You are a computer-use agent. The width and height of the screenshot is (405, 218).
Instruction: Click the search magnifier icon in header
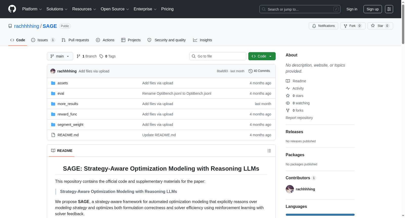click(264, 9)
